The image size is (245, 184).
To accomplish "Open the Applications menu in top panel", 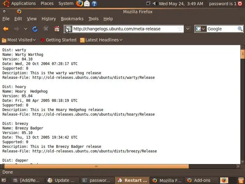I will [x=24, y=3].
